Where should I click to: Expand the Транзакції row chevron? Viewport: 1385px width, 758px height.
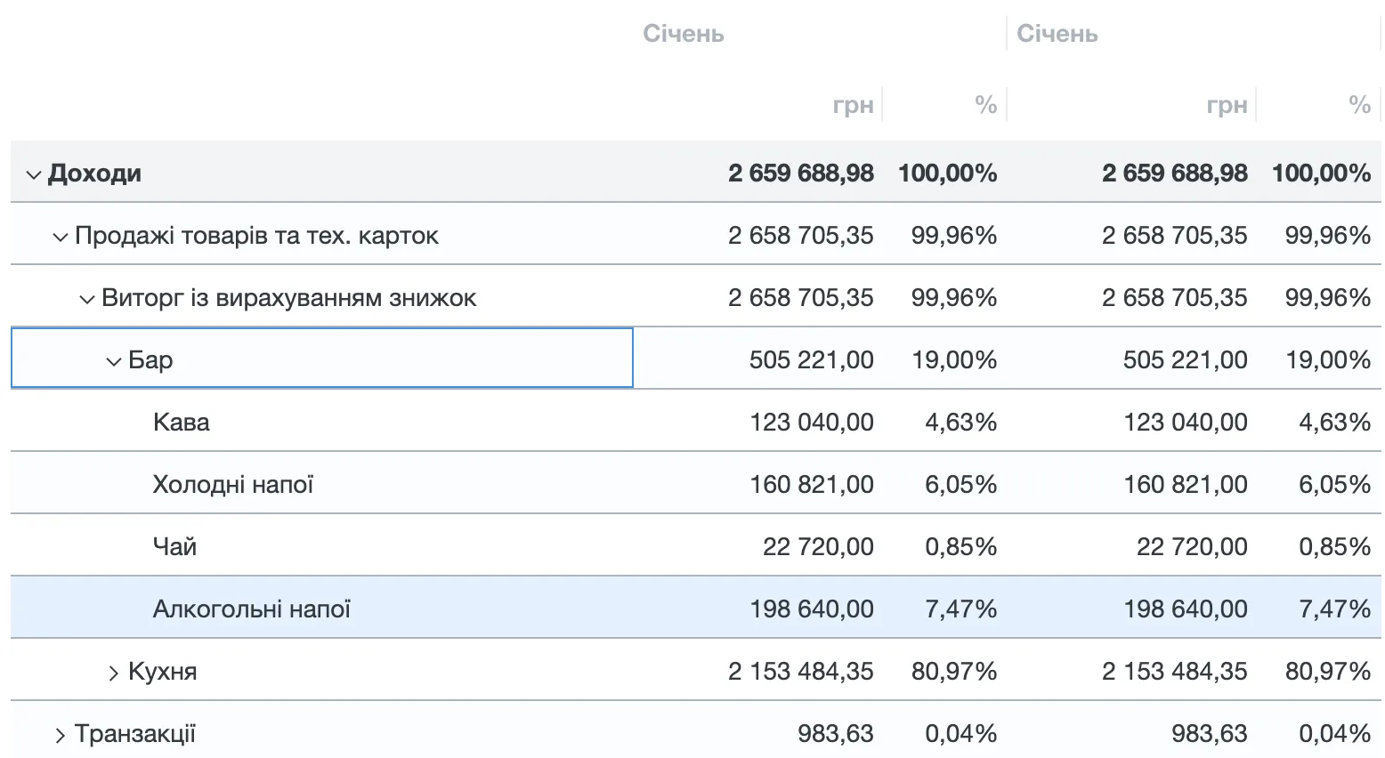(x=61, y=735)
